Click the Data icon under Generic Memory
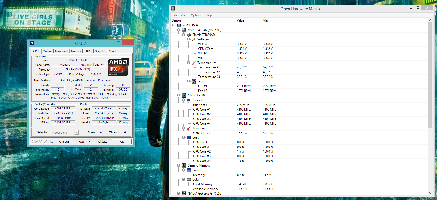The width and height of the screenshot is (437, 200). click(x=189, y=180)
